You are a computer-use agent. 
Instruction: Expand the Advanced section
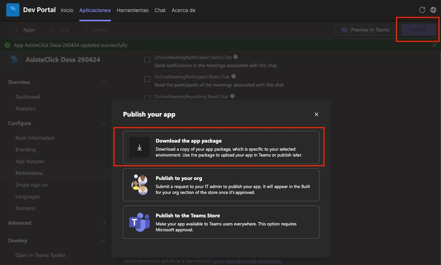click(104, 223)
